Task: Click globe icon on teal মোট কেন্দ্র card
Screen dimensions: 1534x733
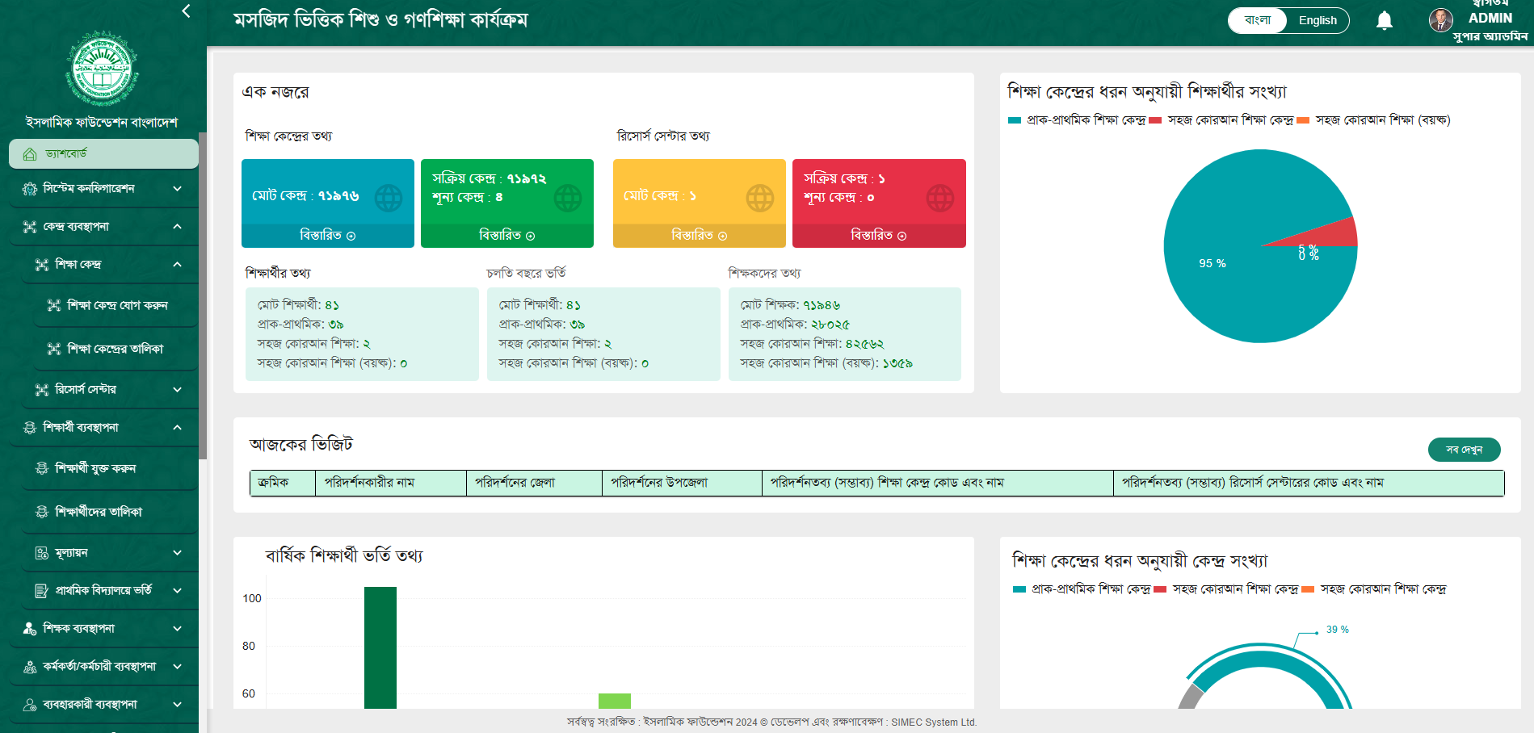Action: tap(389, 198)
